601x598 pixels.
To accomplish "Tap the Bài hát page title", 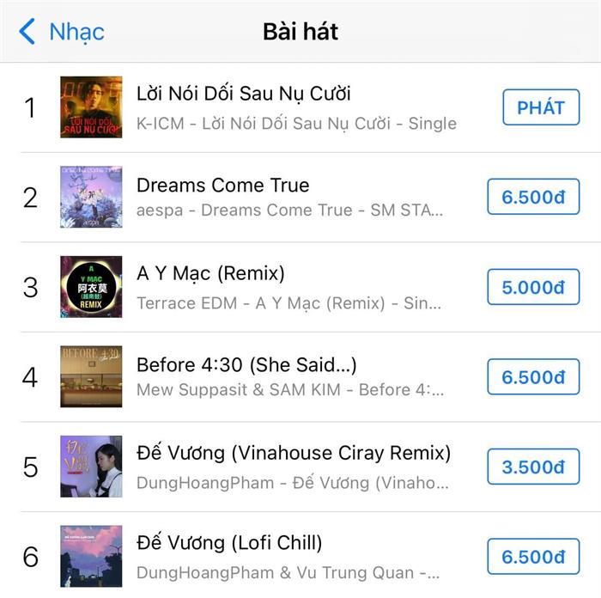I will click(300, 32).
